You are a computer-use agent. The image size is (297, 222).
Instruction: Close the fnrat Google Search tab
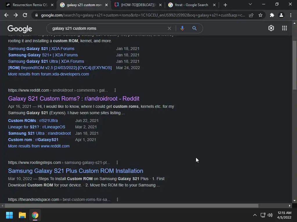coord(214,5)
